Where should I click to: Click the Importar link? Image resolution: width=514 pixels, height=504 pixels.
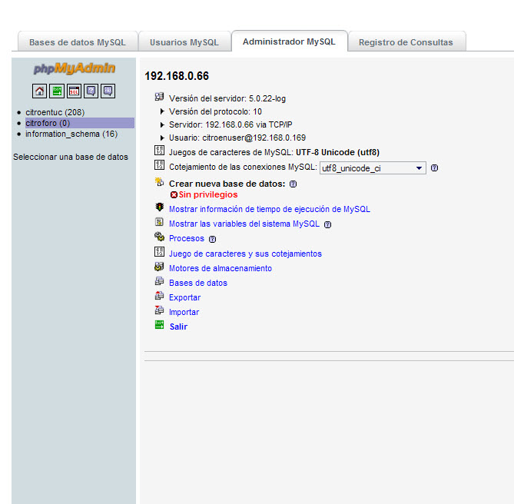pos(184,312)
